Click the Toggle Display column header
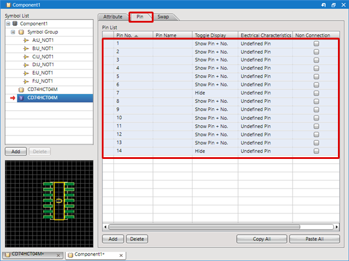The height and width of the screenshot is (261, 349). point(215,35)
